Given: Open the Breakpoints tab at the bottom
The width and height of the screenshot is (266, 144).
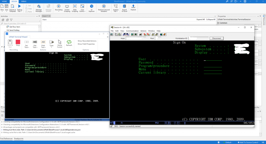Looking at the screenshot, I should (x=19, y=139).
